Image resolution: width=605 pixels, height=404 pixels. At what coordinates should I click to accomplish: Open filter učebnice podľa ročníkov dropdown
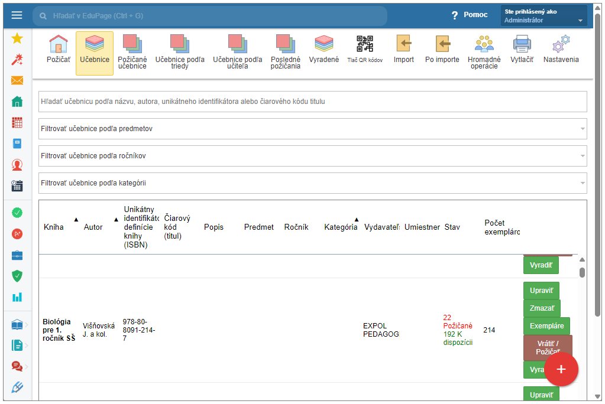(x=583, y=156)
